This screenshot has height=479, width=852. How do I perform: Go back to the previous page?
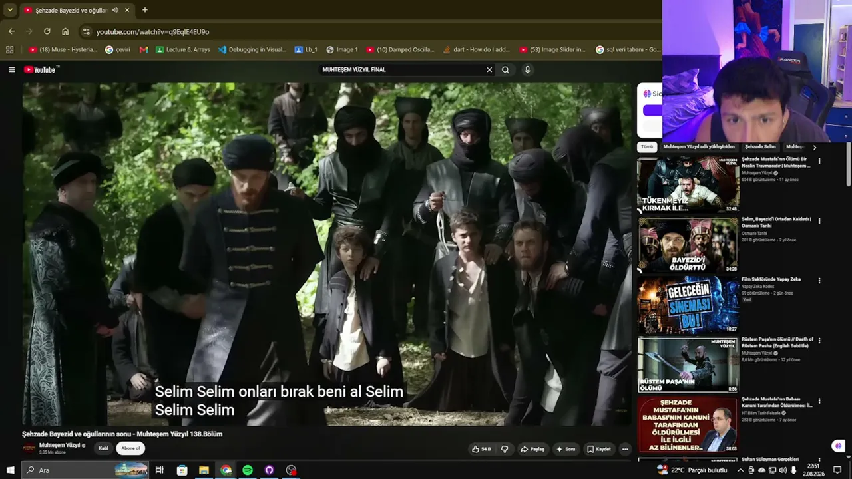click(11, 31)
